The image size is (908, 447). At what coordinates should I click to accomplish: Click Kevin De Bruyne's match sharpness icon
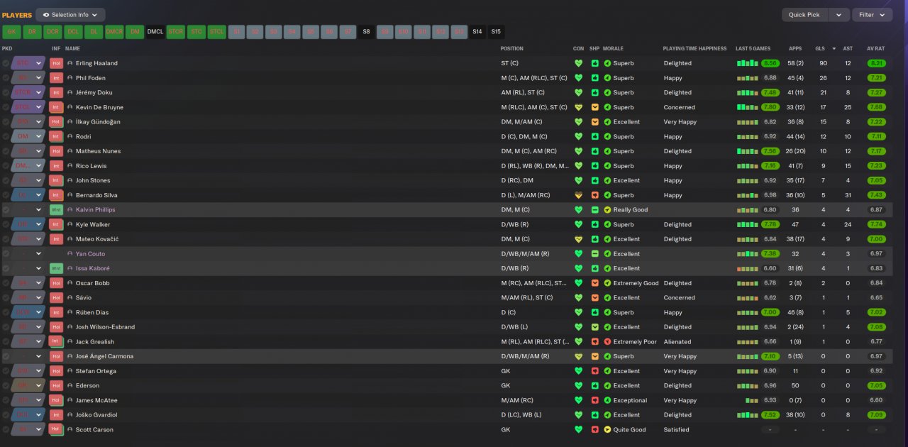tap(594, 107)
